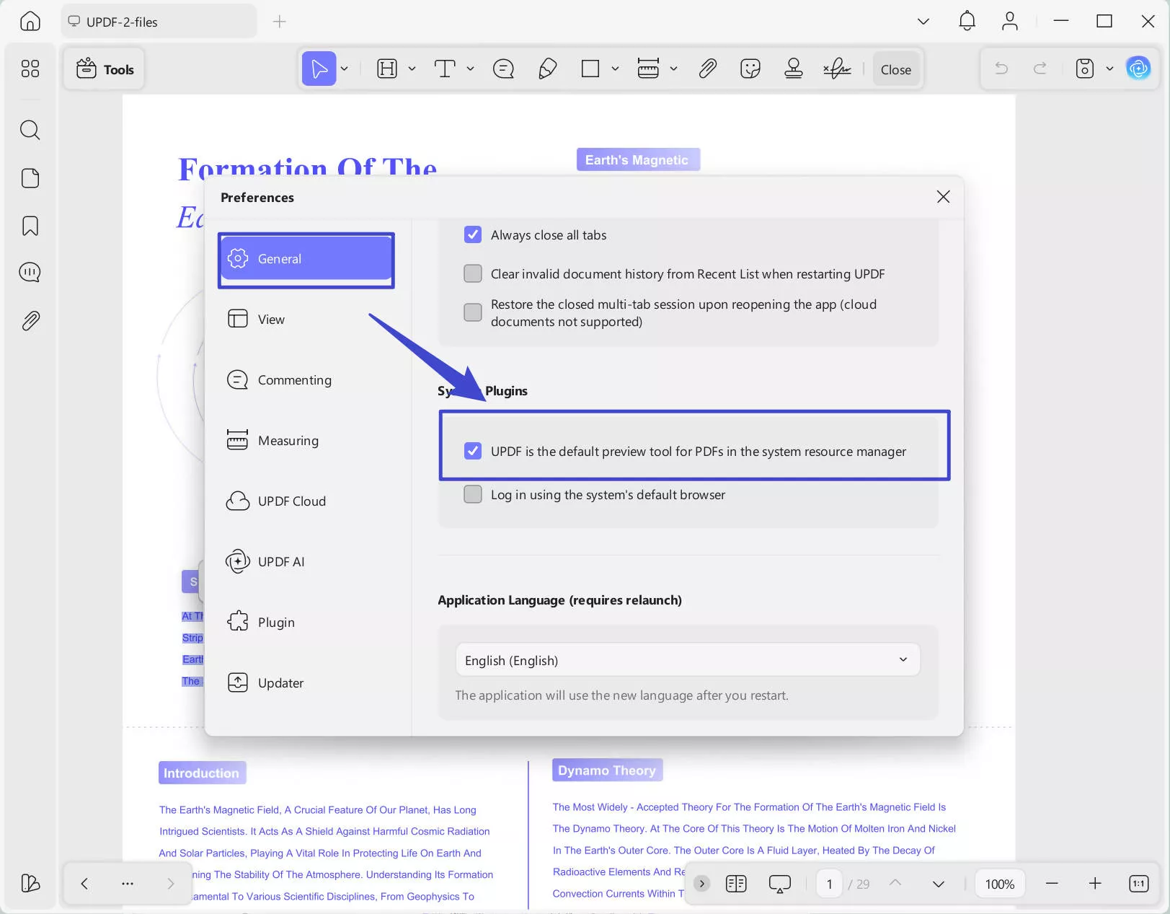The height and width of the screenshot is (914, 1170).
Task: Expand the measuring tool dropdown arrow
Action: pyautogui.click(x=673, y=69)
